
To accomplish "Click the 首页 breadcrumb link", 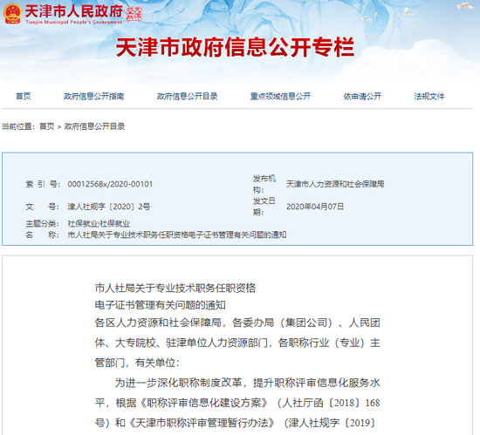I will 47,126.
